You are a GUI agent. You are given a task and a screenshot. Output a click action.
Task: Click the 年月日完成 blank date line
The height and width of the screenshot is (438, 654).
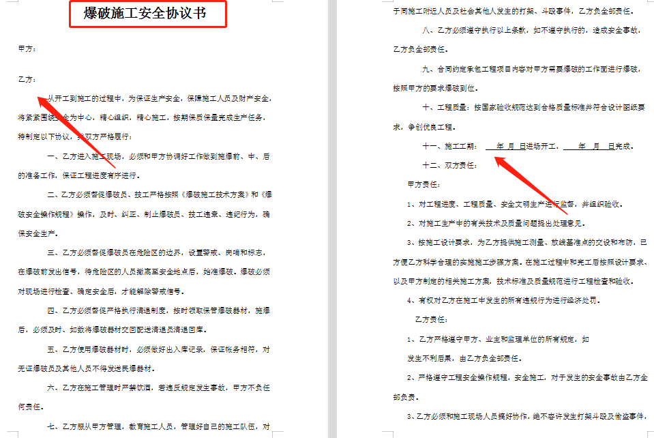tap(588, 145)
